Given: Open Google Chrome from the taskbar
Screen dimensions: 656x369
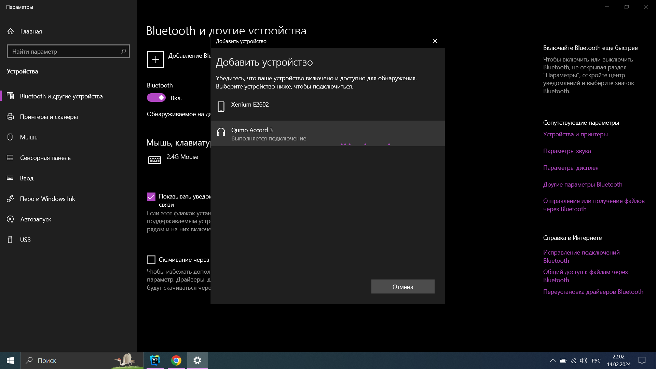Looking at the screenshot, I should pos(176,360).
